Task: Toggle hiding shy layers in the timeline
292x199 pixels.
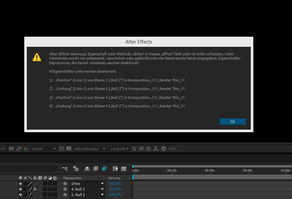Action: click(x=87, y=169)
